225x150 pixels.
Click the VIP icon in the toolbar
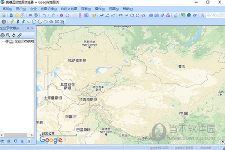pyautogui.click(x=194, y=15)
